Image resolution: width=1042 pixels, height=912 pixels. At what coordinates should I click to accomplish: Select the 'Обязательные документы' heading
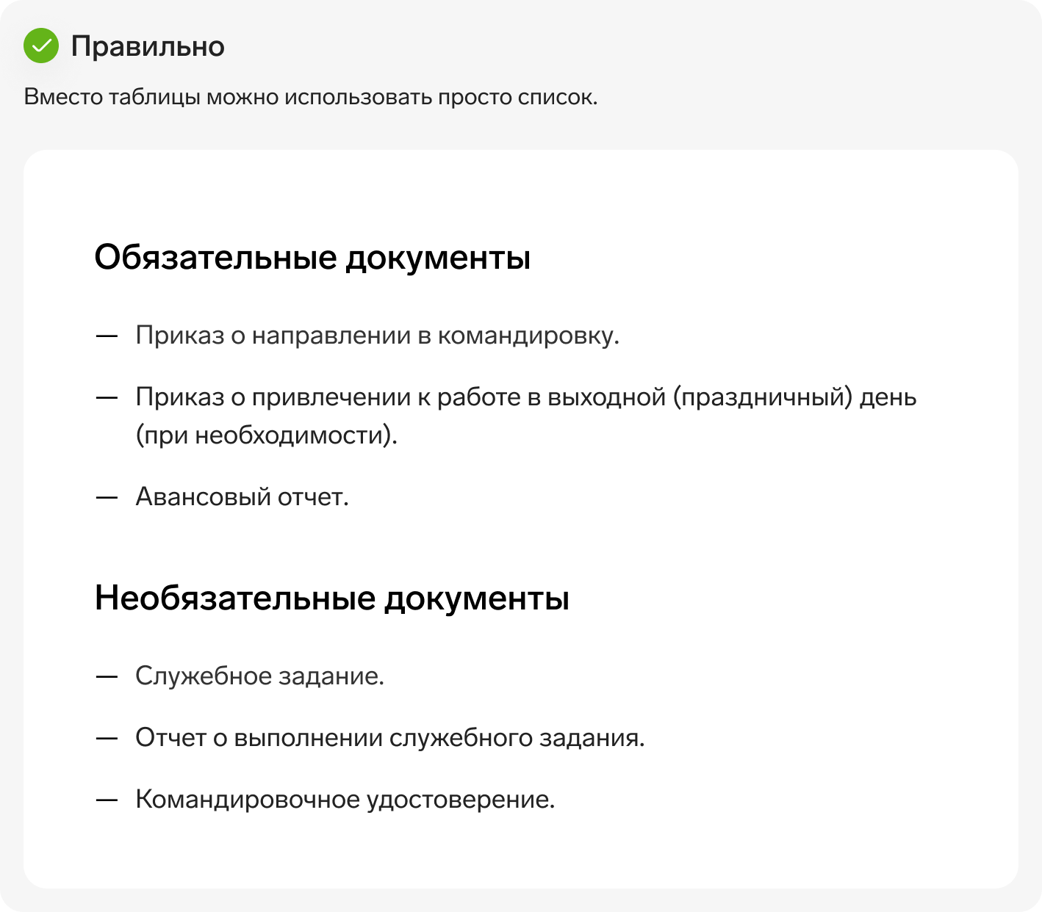point(312,258)
